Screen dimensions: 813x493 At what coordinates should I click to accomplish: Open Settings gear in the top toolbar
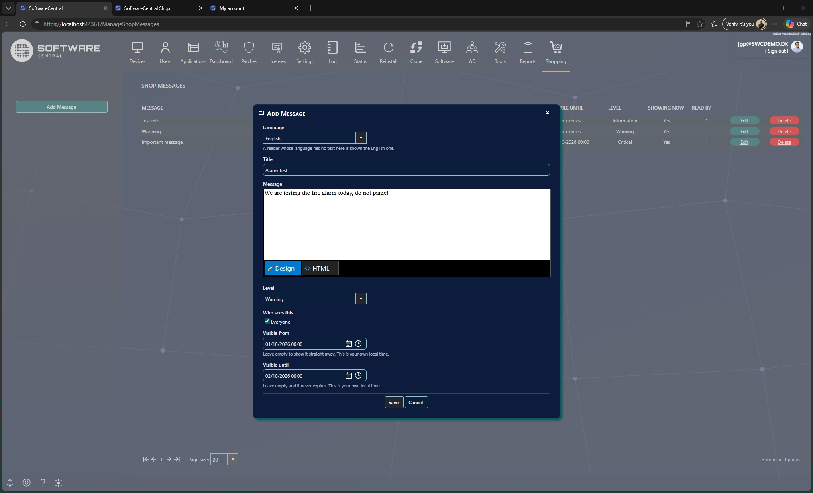305,53
